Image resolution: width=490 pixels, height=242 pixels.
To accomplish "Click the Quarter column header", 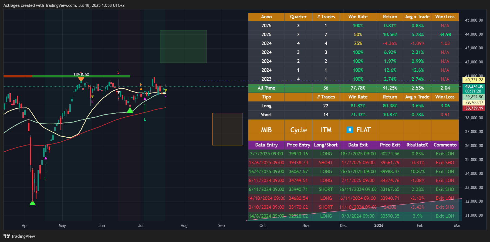I will click(298, 17).
